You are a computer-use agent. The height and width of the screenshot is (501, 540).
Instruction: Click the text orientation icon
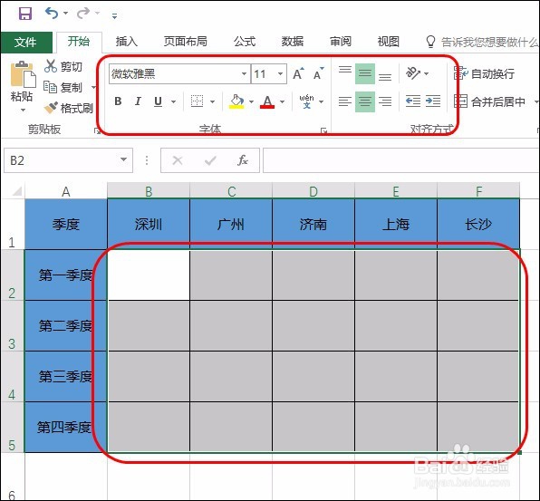pos(413,73)
